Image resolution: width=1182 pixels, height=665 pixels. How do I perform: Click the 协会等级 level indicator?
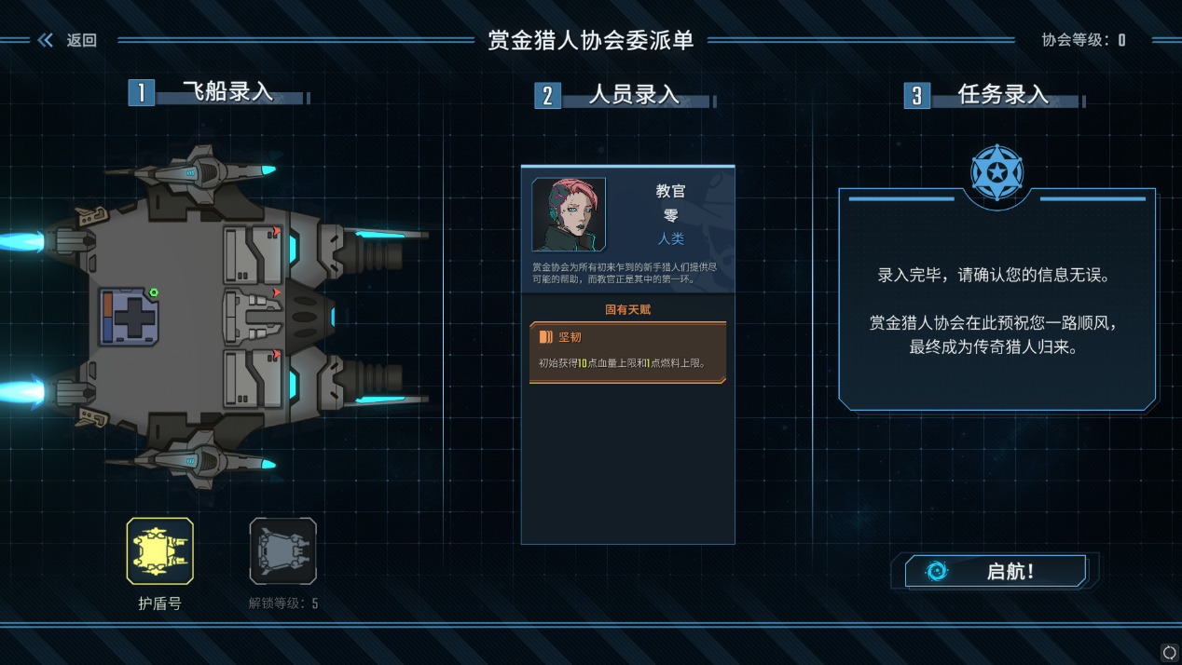point(1083,40)
